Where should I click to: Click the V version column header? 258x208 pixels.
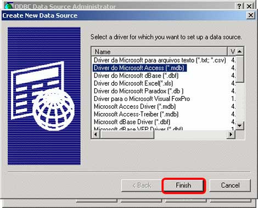232,52
